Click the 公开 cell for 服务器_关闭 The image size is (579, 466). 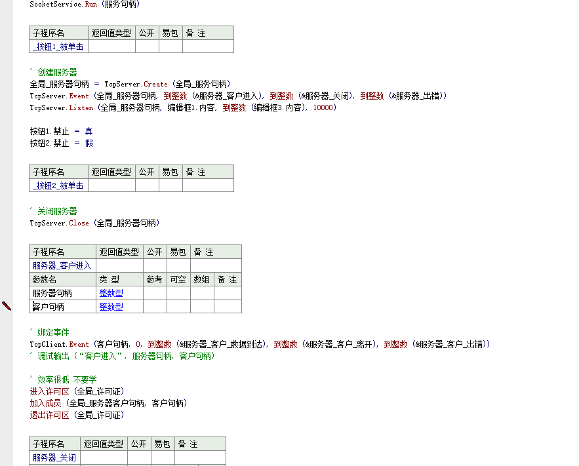pos(139,458)
